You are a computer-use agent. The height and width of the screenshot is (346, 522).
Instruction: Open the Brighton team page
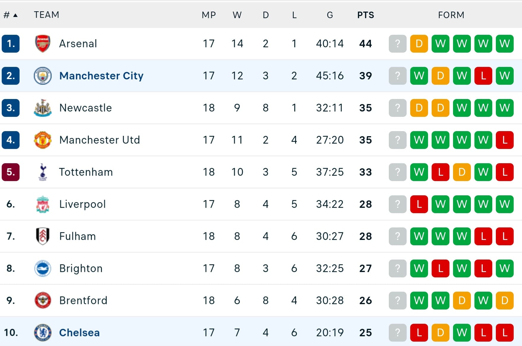point(81,268)
